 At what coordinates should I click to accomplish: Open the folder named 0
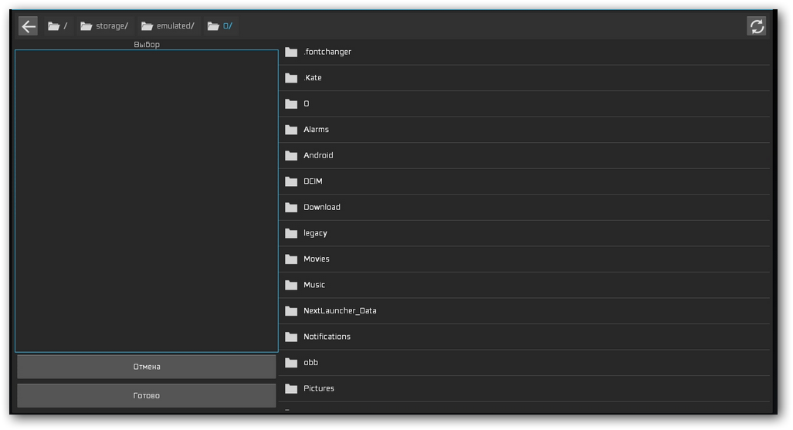pos(307,104)
